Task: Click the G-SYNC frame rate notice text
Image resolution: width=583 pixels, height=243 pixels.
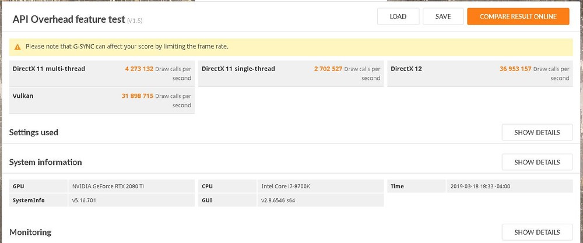Action: (127, 47)
